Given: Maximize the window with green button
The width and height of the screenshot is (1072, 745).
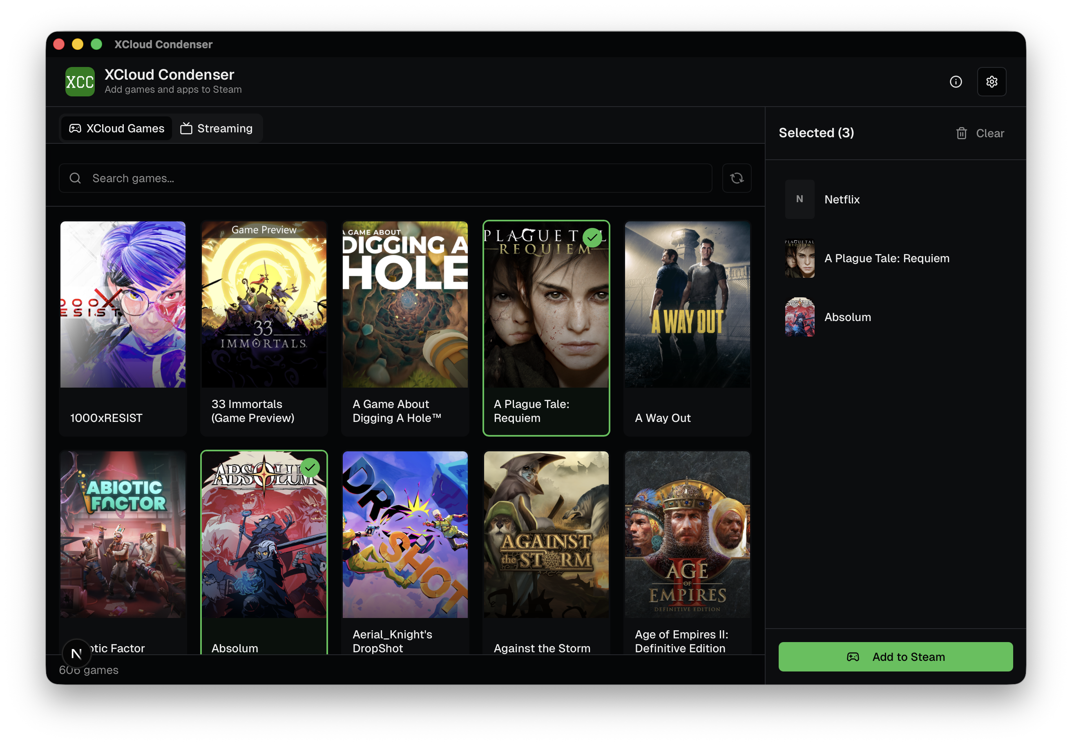Looking at the screenshot, I should tap(96, 45).
